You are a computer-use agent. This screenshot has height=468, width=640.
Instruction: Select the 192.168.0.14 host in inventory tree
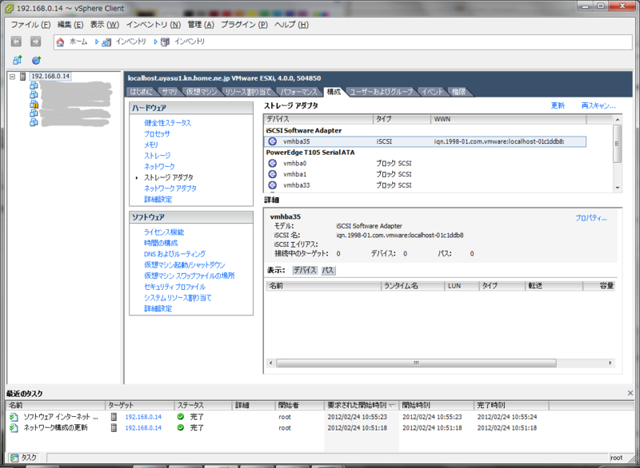(50, 76)
